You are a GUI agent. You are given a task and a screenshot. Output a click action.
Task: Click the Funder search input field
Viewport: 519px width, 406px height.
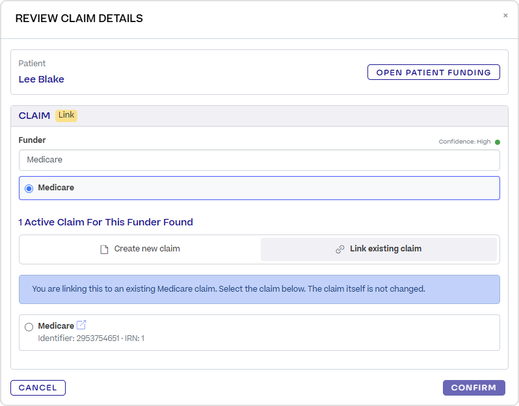click(x=259, y=160)
